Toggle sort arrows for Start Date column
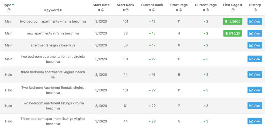This screenshot has height=128, width=268. (x=99, y=10)
